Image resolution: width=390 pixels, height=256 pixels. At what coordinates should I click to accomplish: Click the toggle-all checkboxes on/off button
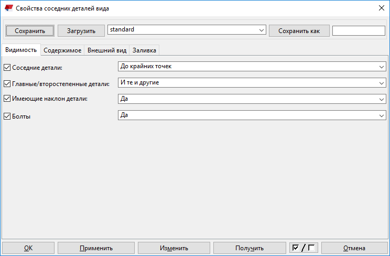point(304,248)
